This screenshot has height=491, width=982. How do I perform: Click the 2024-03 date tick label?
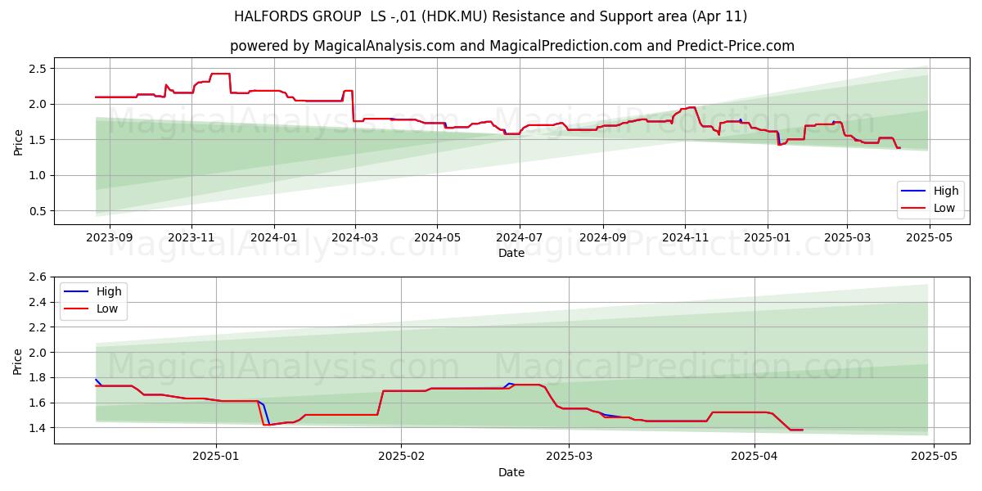(x=354, y=237)
